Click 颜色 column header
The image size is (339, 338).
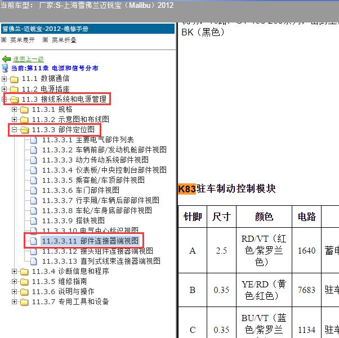tap(264, 217)
